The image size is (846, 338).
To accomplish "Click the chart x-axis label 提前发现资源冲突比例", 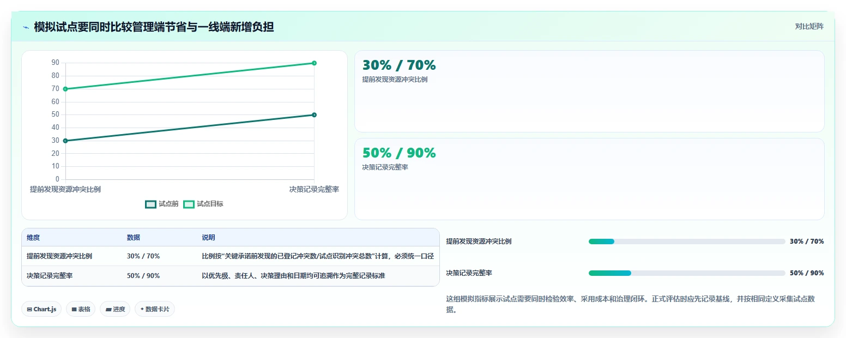I will [65, 189].
